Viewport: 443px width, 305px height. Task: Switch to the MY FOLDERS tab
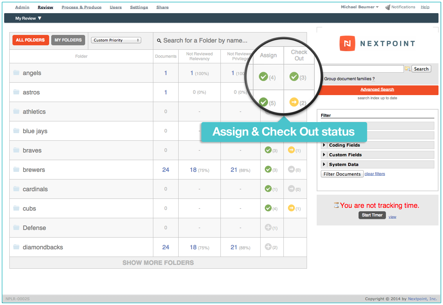coord(68,40)
